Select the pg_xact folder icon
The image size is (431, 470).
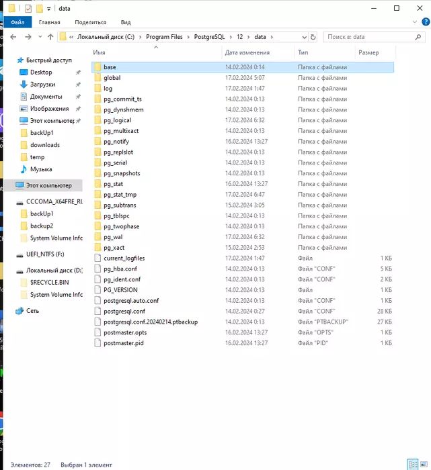(x=97, y=247)
